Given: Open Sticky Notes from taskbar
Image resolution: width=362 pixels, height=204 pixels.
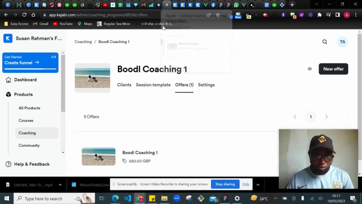Looking at the screenshot, I should pyautogui.click(x=152, y=199).
